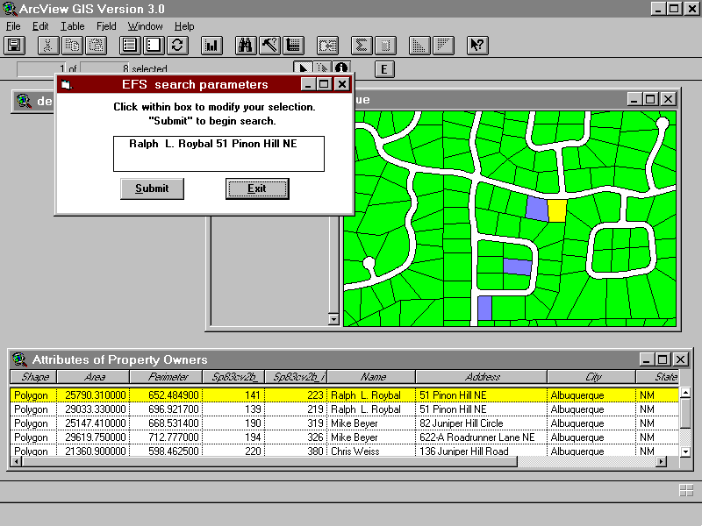Click the EFS search parameters dialog icon

[x=67, y=84]
